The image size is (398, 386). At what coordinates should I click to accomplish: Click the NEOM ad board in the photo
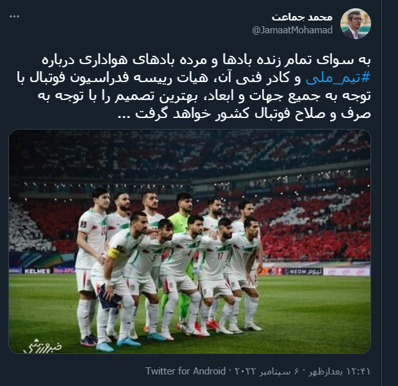pos(303,272)
